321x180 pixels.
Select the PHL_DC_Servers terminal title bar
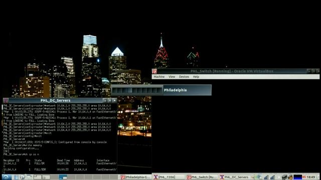pyautogui.click(x=55, y=100)
